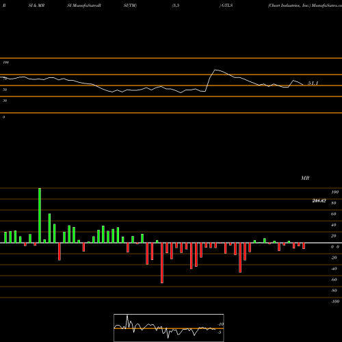
Task: Click the SI MunafaSutraR header text
Action: [84, 5]
